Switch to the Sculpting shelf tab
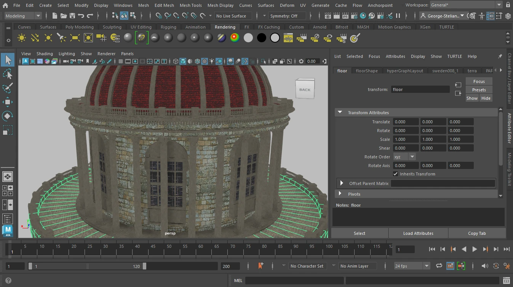The image size is (513, 287). 112,27
